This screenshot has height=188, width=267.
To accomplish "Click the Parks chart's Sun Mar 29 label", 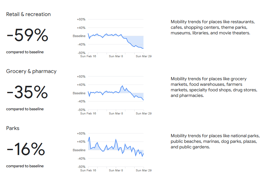I will click(x=143, y=170).
